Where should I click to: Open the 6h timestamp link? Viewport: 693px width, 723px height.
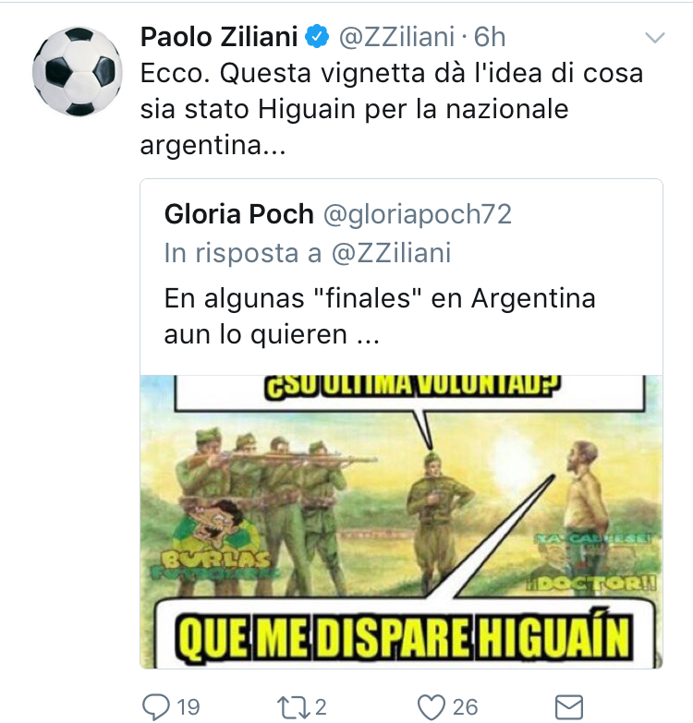point(490,37)
